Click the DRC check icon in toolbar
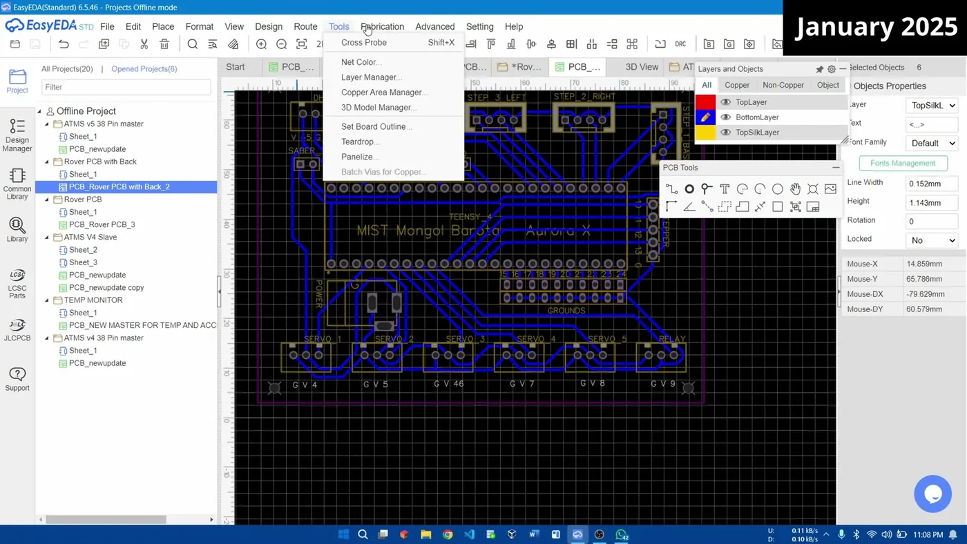Screen dimensions: 967x544 [680, 44]
